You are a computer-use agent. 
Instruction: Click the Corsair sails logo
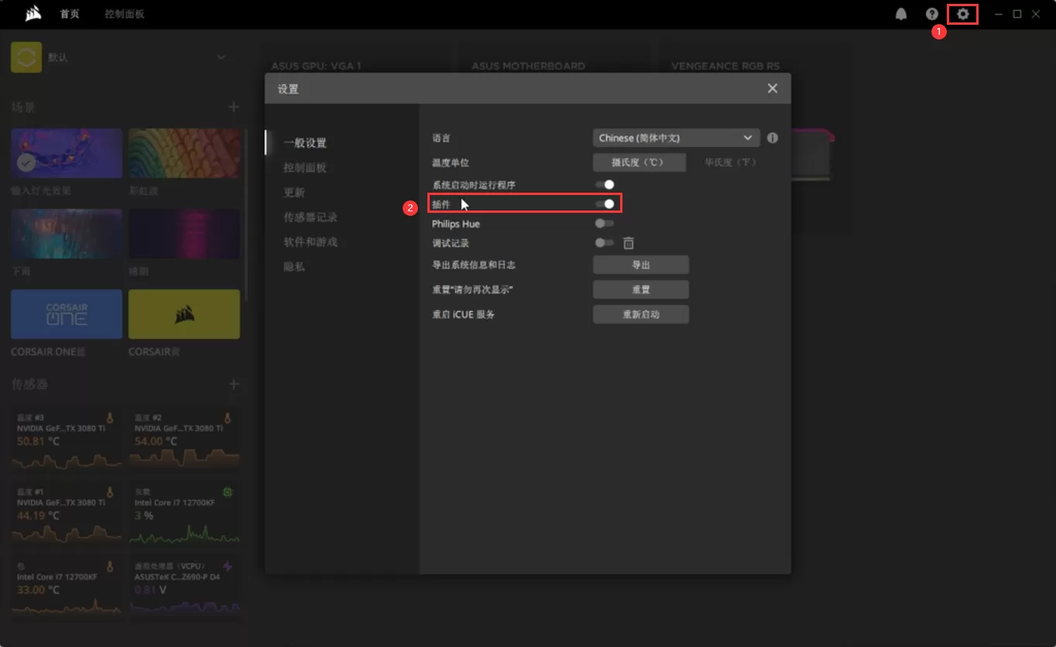click(x=33, y=14)
